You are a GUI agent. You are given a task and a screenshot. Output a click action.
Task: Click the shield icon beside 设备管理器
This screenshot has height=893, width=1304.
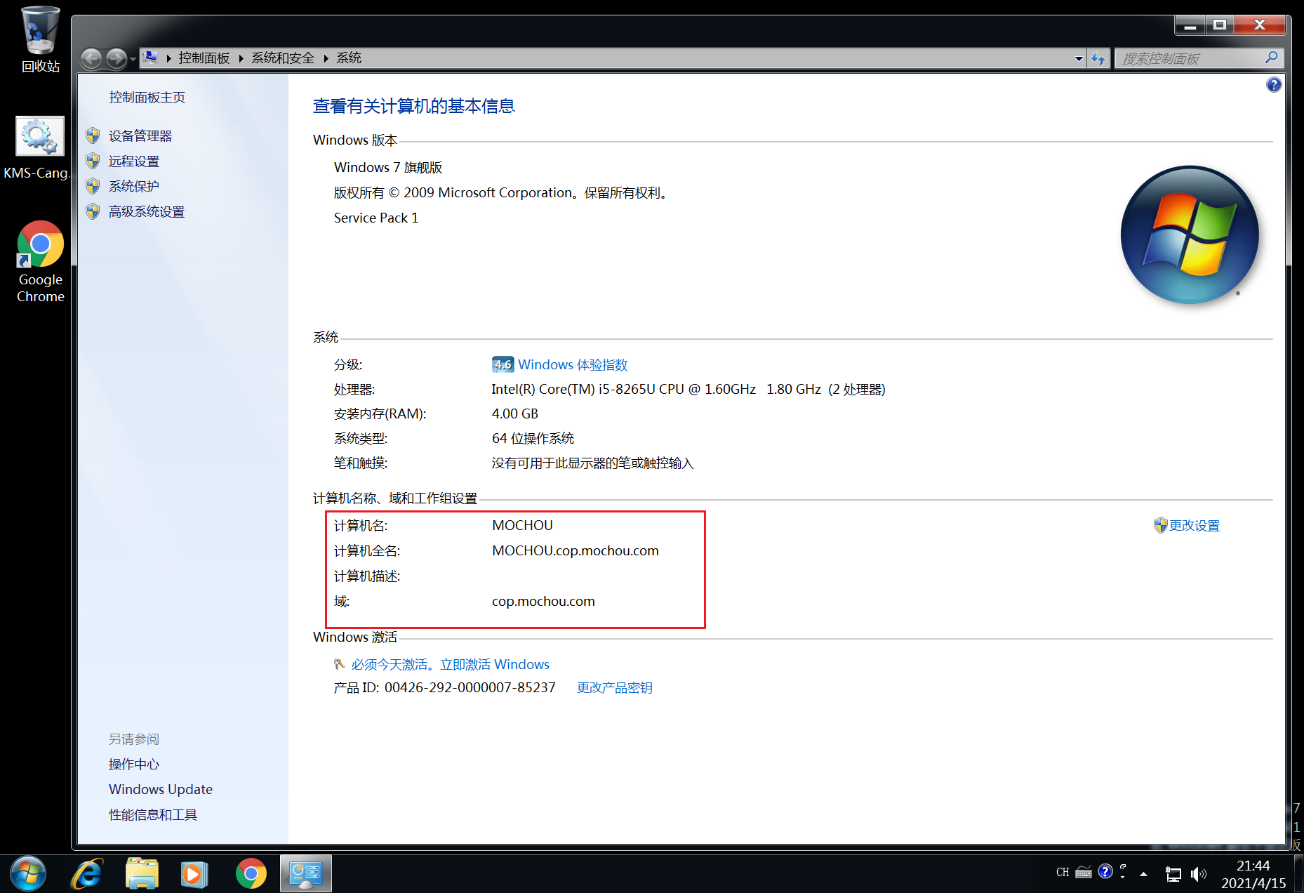pos(93,135)
